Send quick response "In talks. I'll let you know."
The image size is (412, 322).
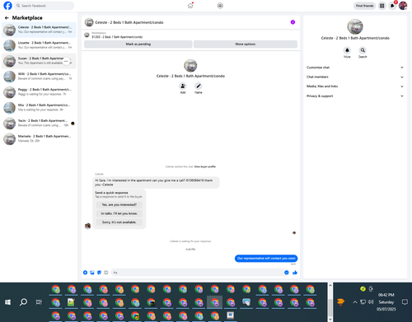click(x=119, y=213)
